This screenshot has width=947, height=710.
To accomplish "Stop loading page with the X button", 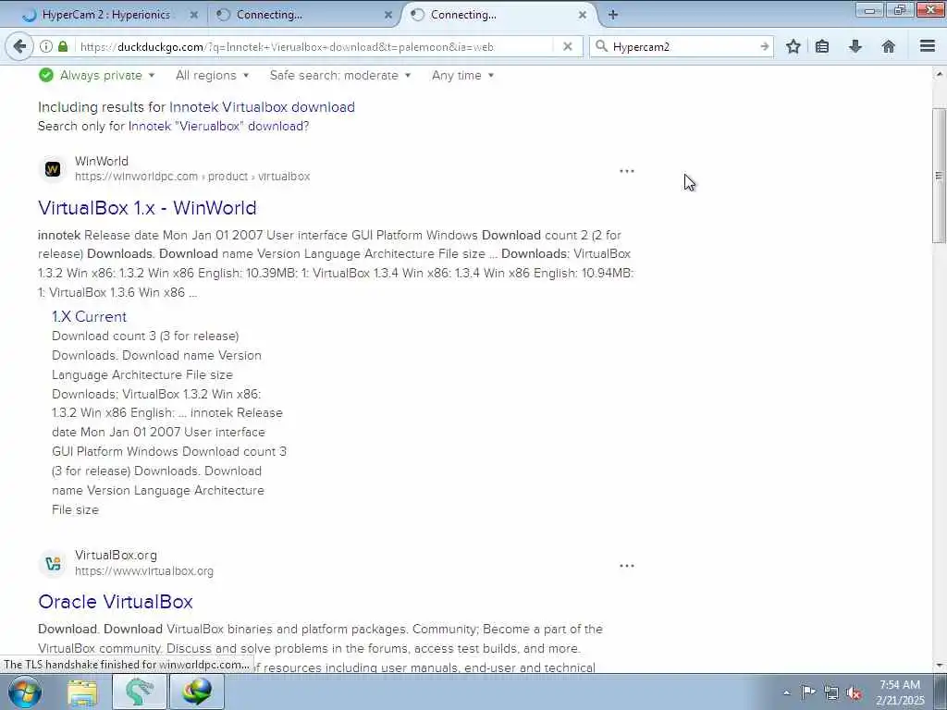I will point(567,46).
